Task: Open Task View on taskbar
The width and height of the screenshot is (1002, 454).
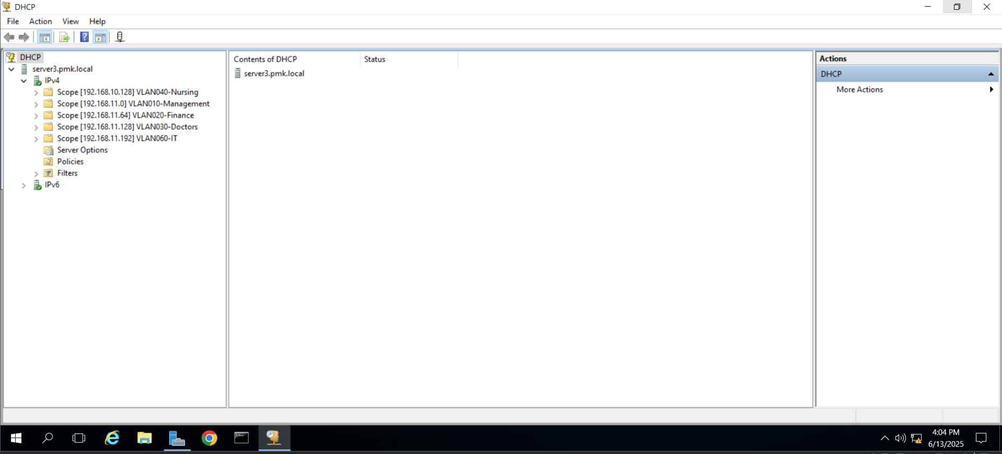Action: (79, 438)
